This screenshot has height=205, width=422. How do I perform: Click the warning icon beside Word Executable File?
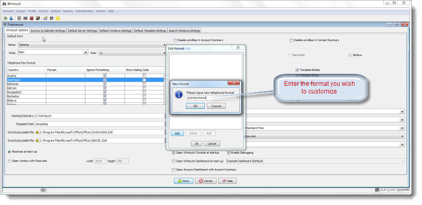37,132
